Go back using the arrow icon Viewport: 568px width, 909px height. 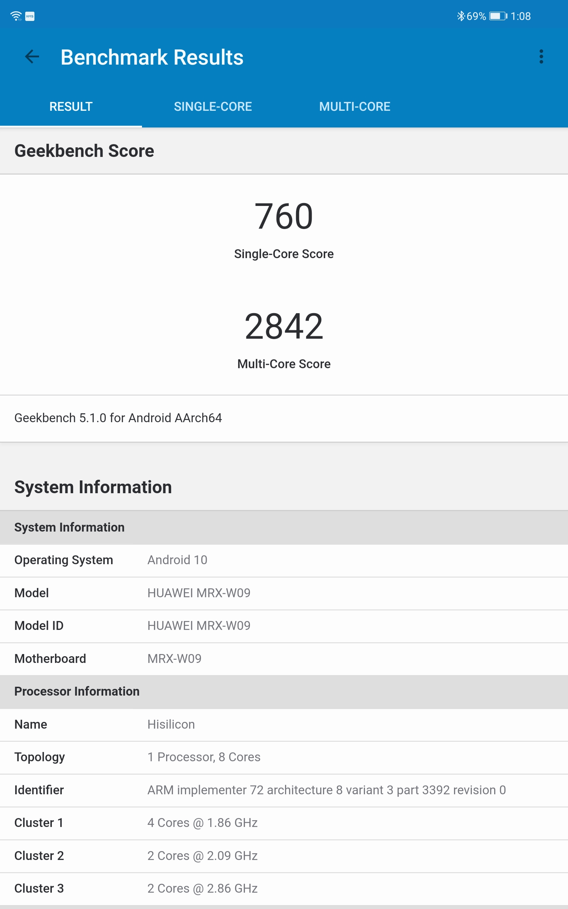coord(32,57)
